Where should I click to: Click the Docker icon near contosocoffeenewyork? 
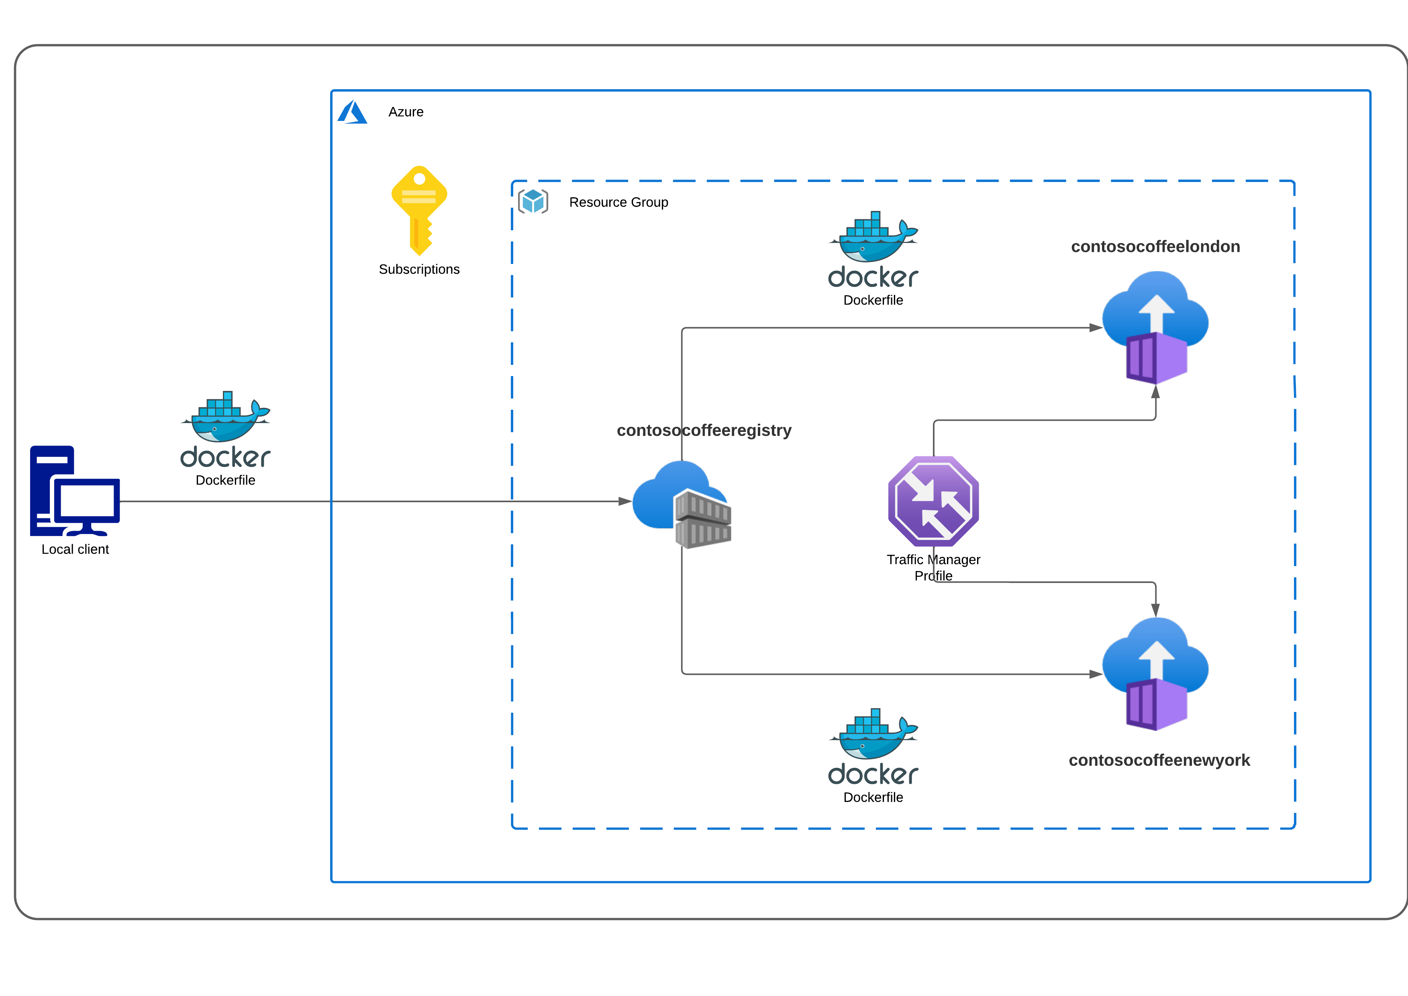click(x=873, y=747)
